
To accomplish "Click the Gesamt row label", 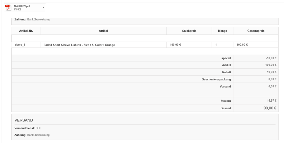I will (x=226, y=108).
